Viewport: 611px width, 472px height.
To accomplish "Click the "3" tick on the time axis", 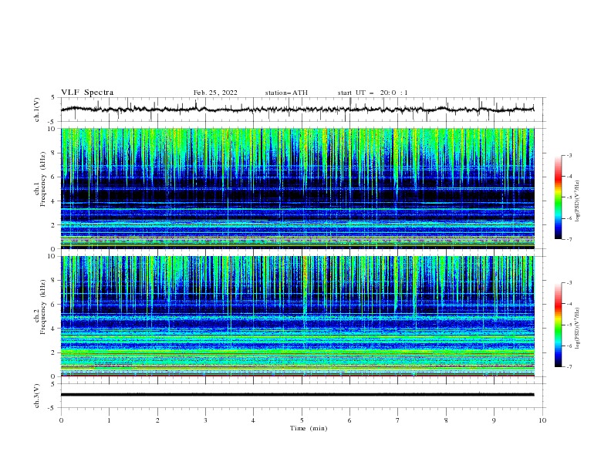I will 205,420.
